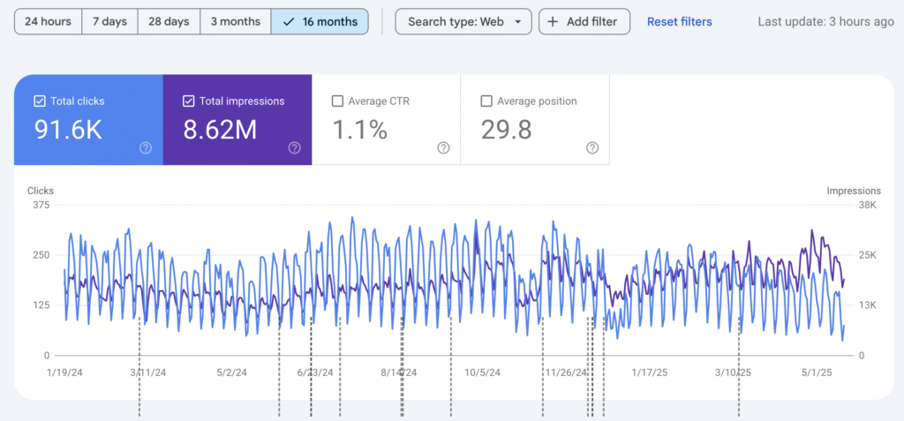Select the 3 months date range

tap(235, 21)
